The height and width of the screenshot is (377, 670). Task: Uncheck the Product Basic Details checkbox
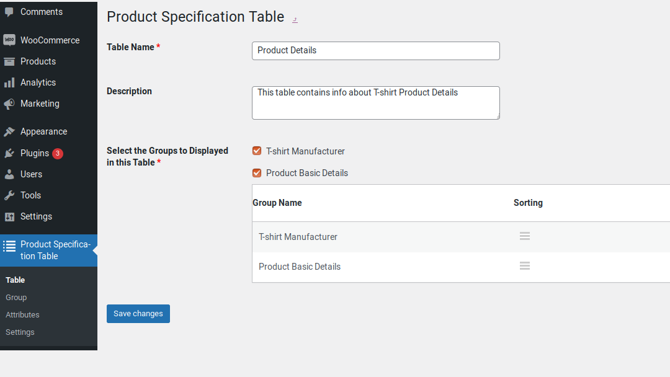pyautogui.click(x=256, y=173)
